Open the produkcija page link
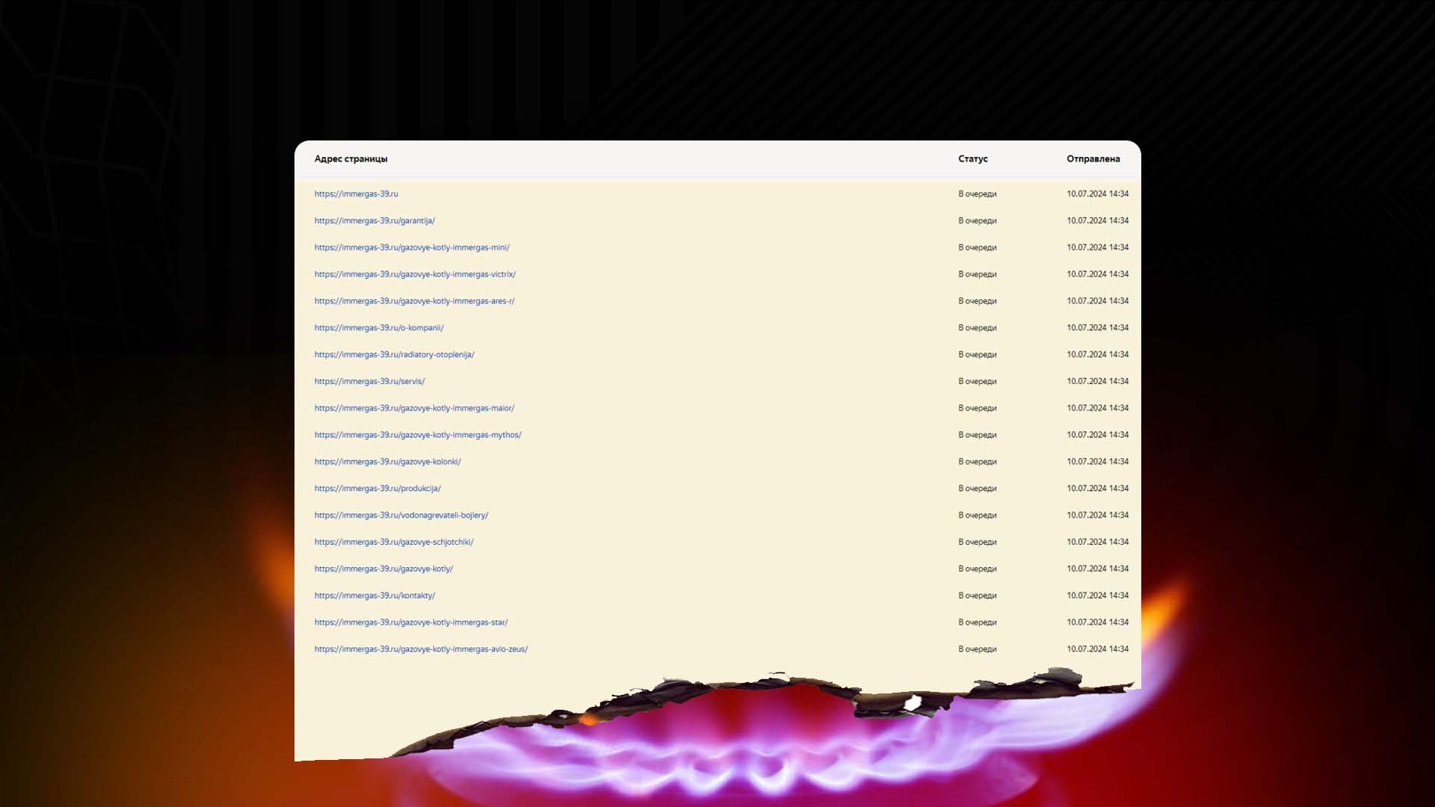Viewport: 1435px width, 807px height. (x=377, y=489)
